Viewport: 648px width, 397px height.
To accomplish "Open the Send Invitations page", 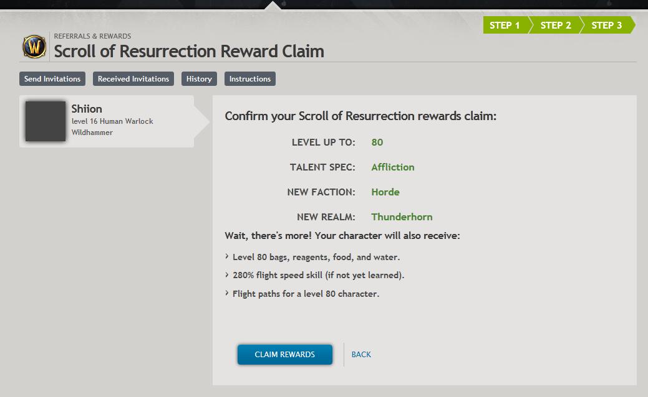I will coord(52,78).
